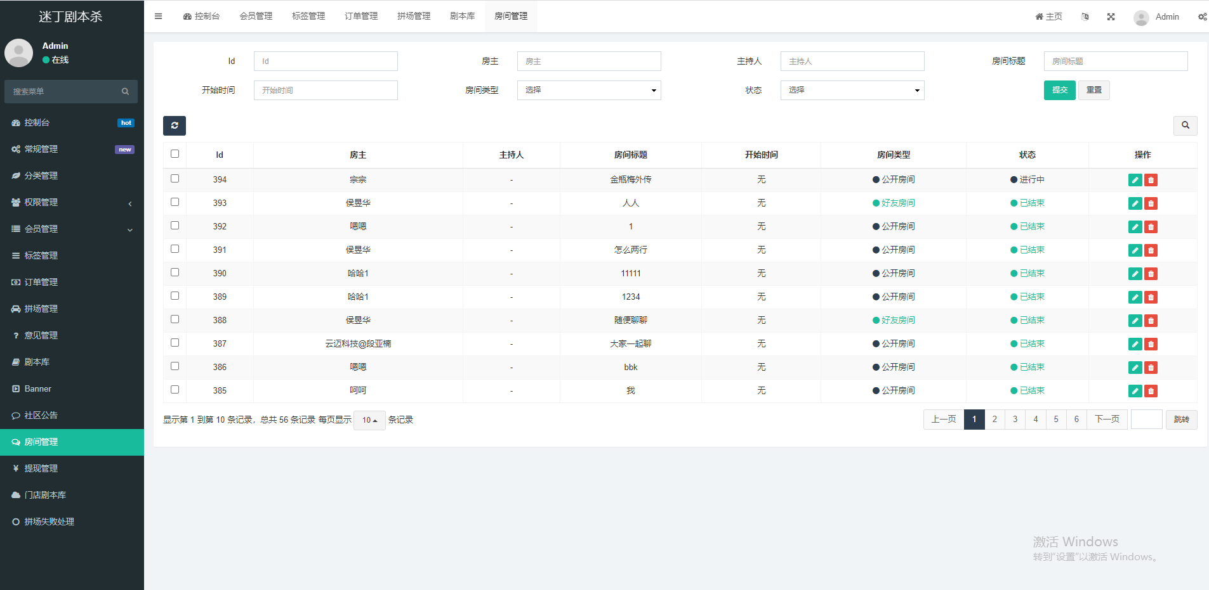The height and width of the screenshot is (590, 1209).
Task: Tick the checkbox for row 392
Action: 175,226
